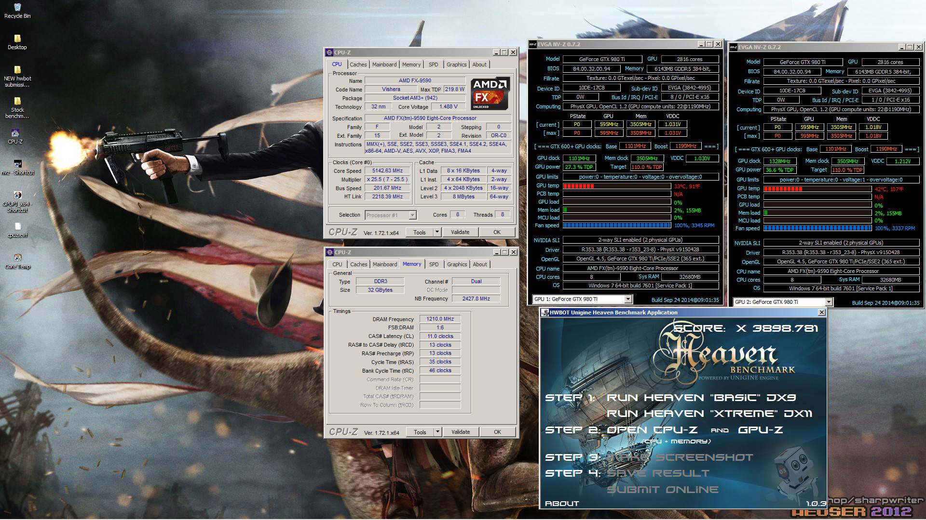
Task: Expand Tools dropdown arrow in lower CPU-Z
Action: click(437, 432)
